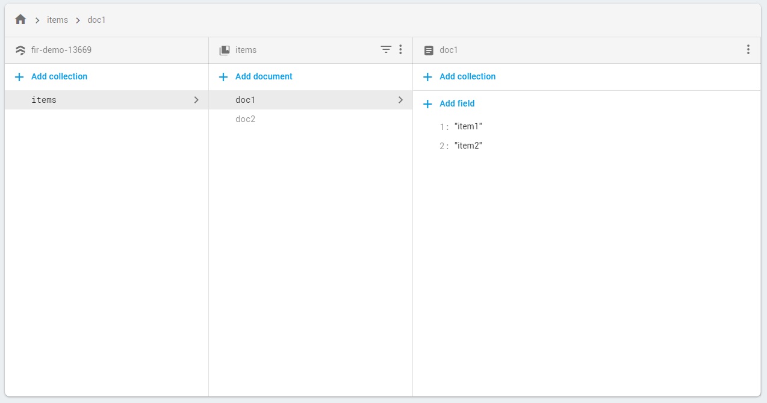Open the three-dot menu in the doc1 panel
Screen dimensions: 767x403
pos(748,49)
